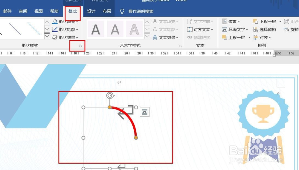Open the 对齐 dropdown
The image size is (299, 170).
[262, 37]
